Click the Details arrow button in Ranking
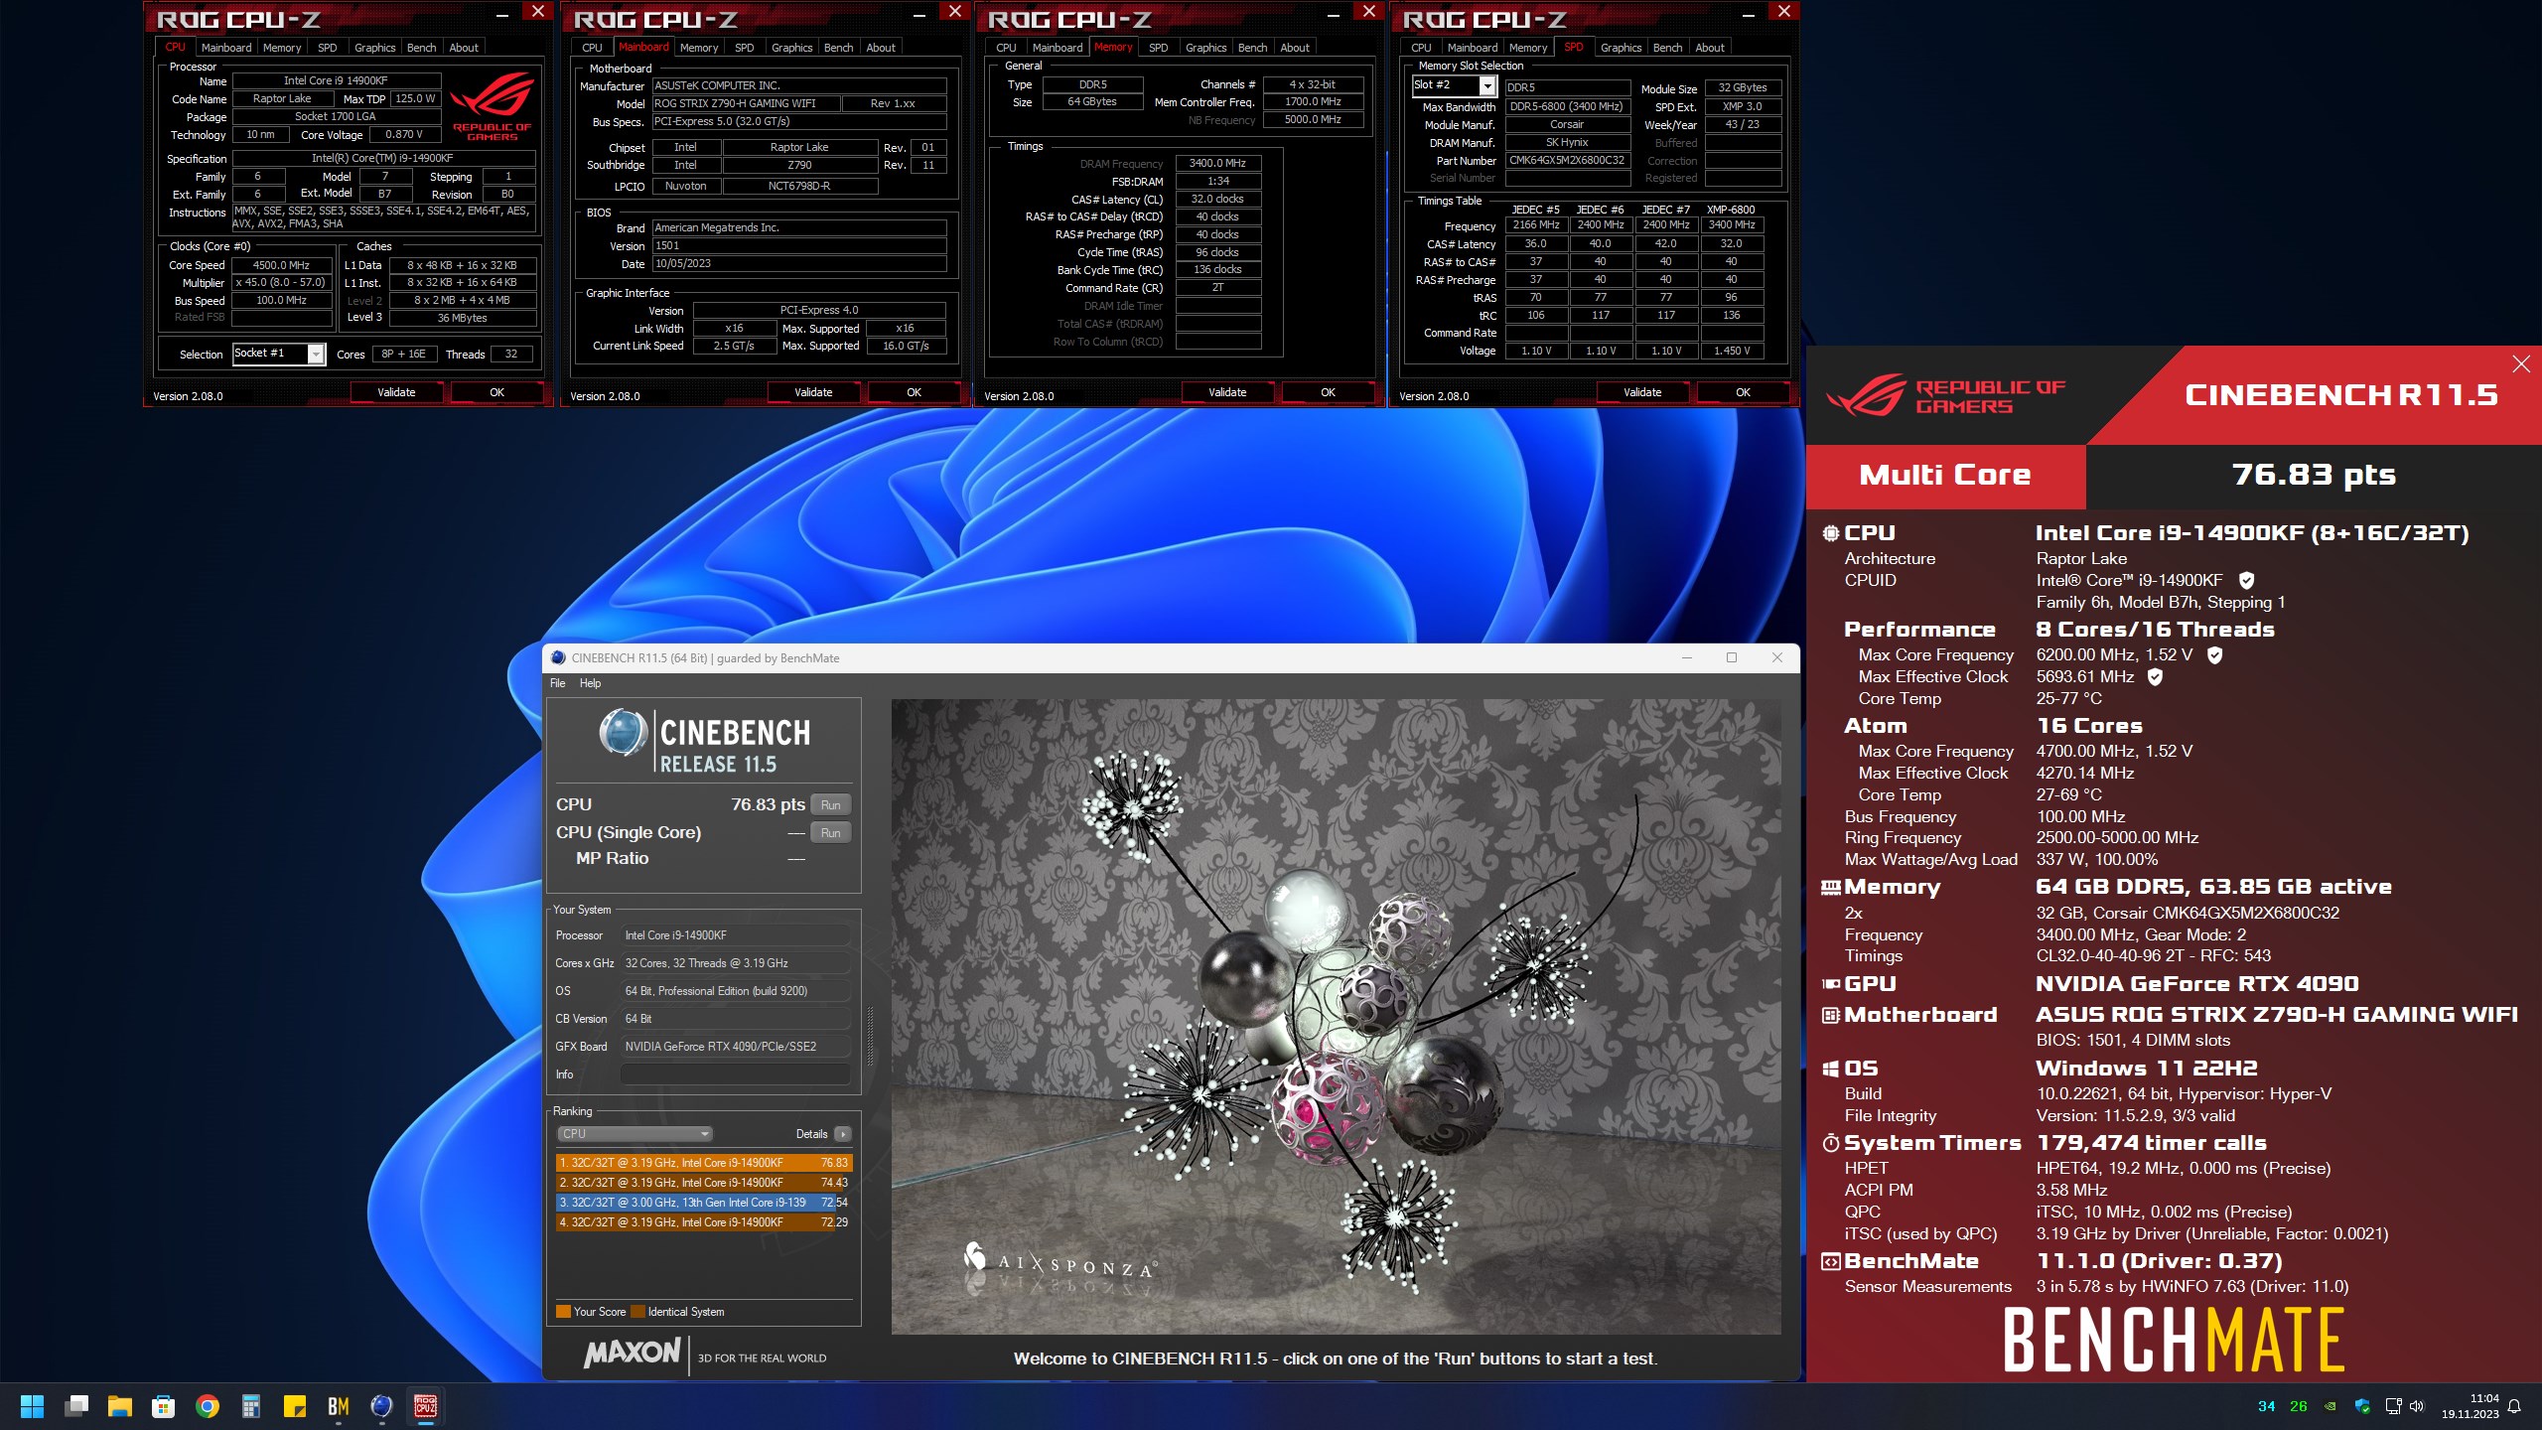Screen dimensions: 2542x1430 click(x=843, y=1134)
